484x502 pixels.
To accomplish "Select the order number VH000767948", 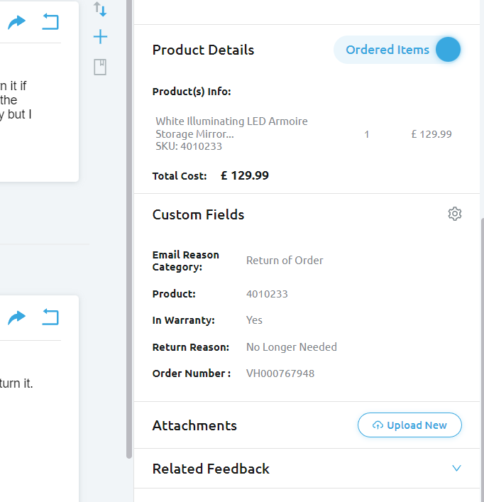I will 280,373.
